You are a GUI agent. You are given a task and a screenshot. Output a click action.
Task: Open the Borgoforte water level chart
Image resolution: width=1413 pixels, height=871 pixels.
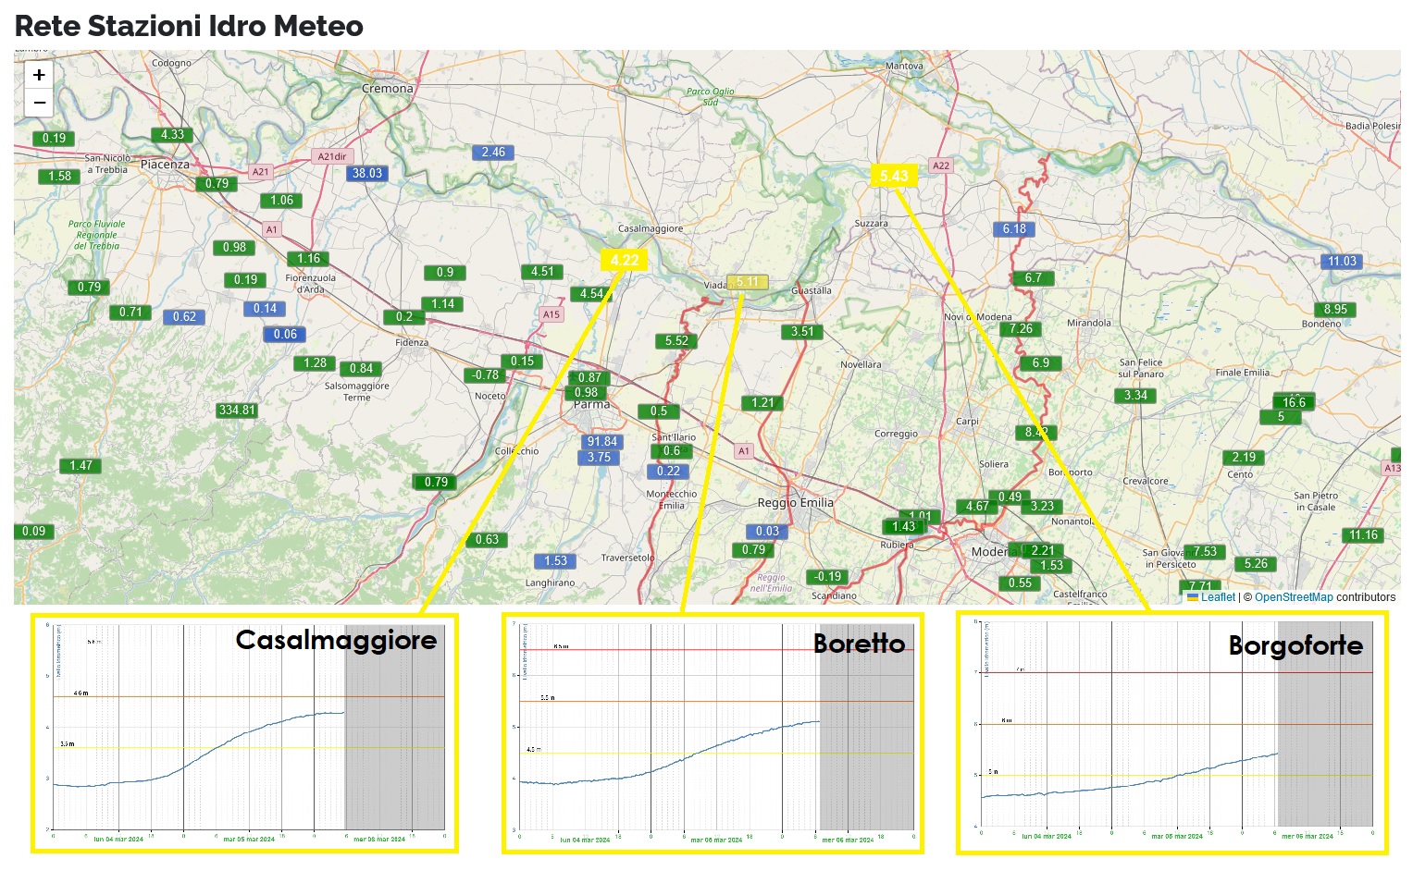click(1172, 733)
